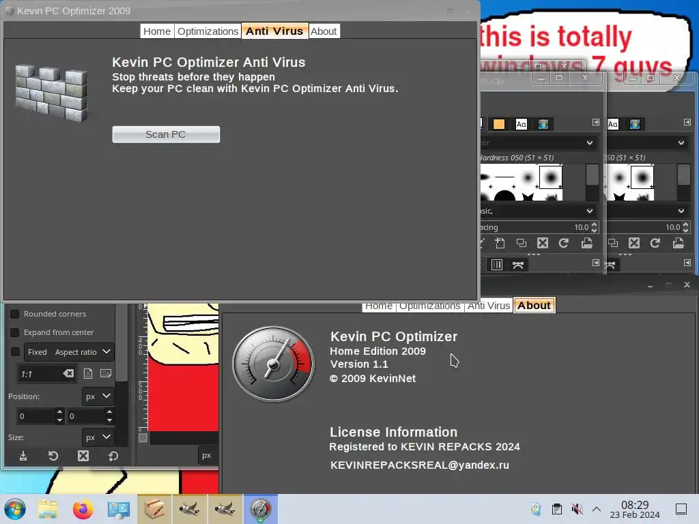Increase the second Position value with stepper
The height and width of the screenshot is (524, 699).
pos(110,412)
